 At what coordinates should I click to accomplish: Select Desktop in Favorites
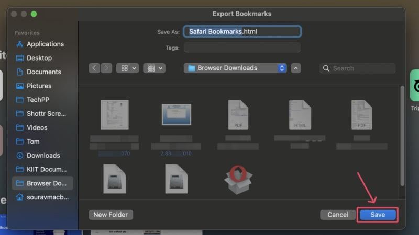(42, 58)
